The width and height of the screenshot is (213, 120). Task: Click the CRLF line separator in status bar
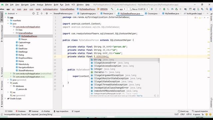pyautogui.click(x=182, y=114)
